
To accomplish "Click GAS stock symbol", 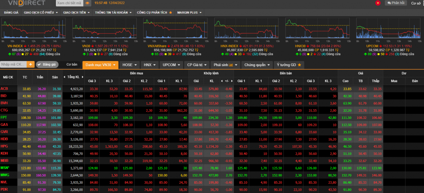I will 4,125.
